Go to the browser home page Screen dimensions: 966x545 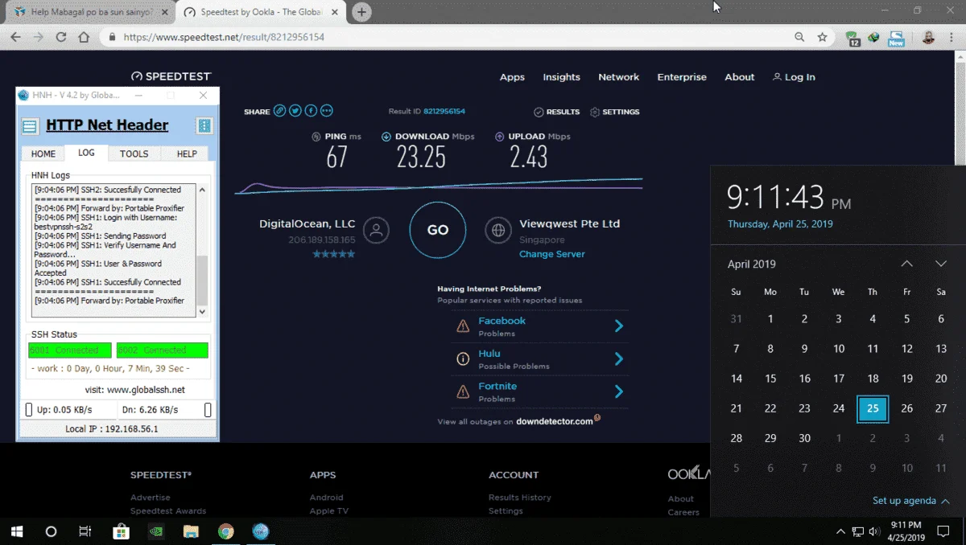pos(84,37)
